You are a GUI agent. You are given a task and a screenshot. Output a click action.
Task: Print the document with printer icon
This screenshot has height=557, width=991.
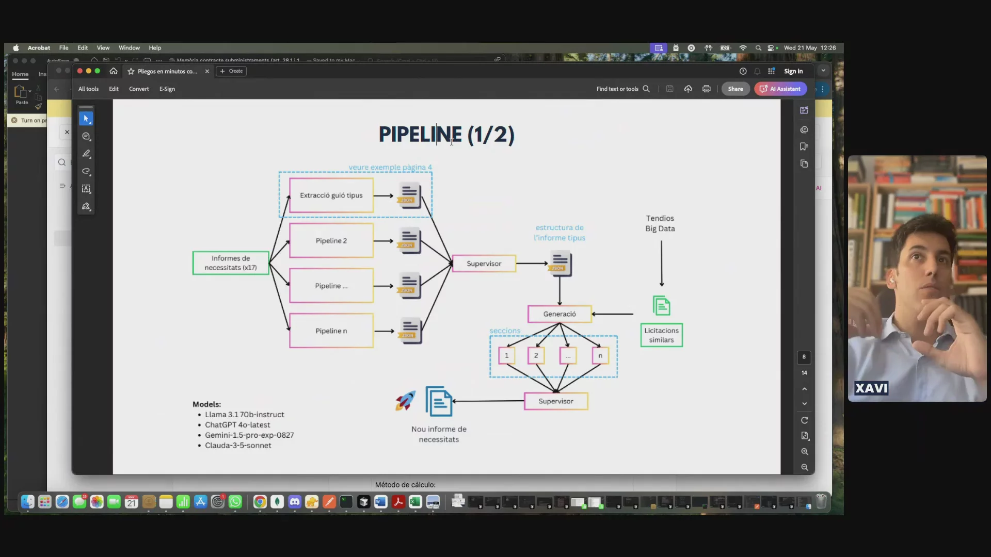click(706, 89)
